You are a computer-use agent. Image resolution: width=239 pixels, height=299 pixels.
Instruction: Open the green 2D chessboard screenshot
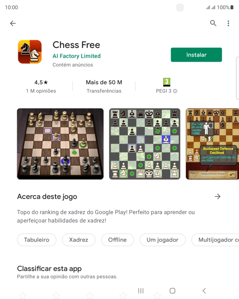pyautogui.click(x=144, y=144)
